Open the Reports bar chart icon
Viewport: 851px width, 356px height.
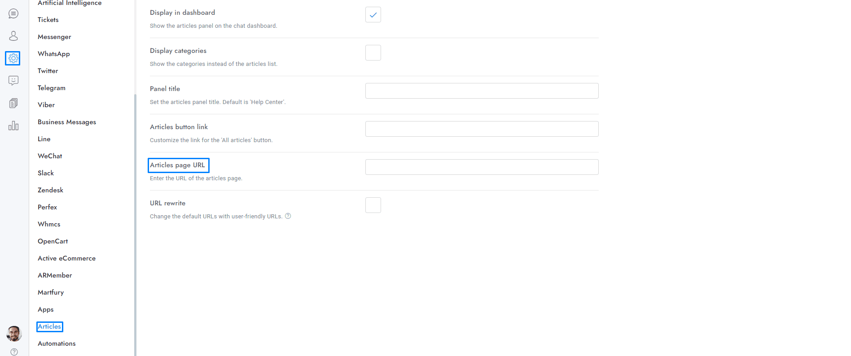coord(13,126)
